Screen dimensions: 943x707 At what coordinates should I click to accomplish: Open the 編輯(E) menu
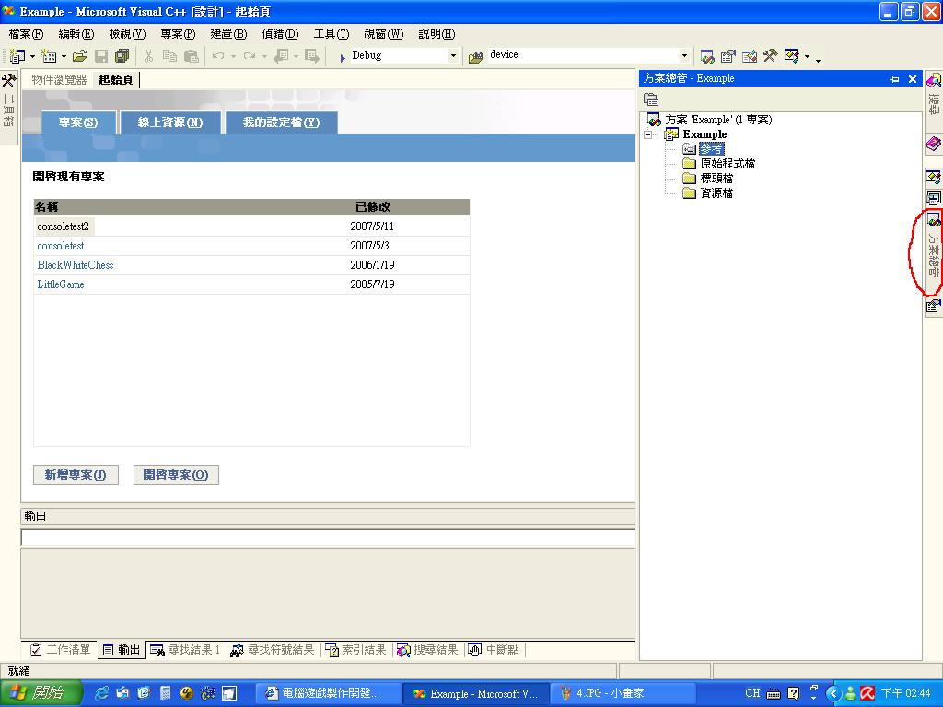(76, 34)
